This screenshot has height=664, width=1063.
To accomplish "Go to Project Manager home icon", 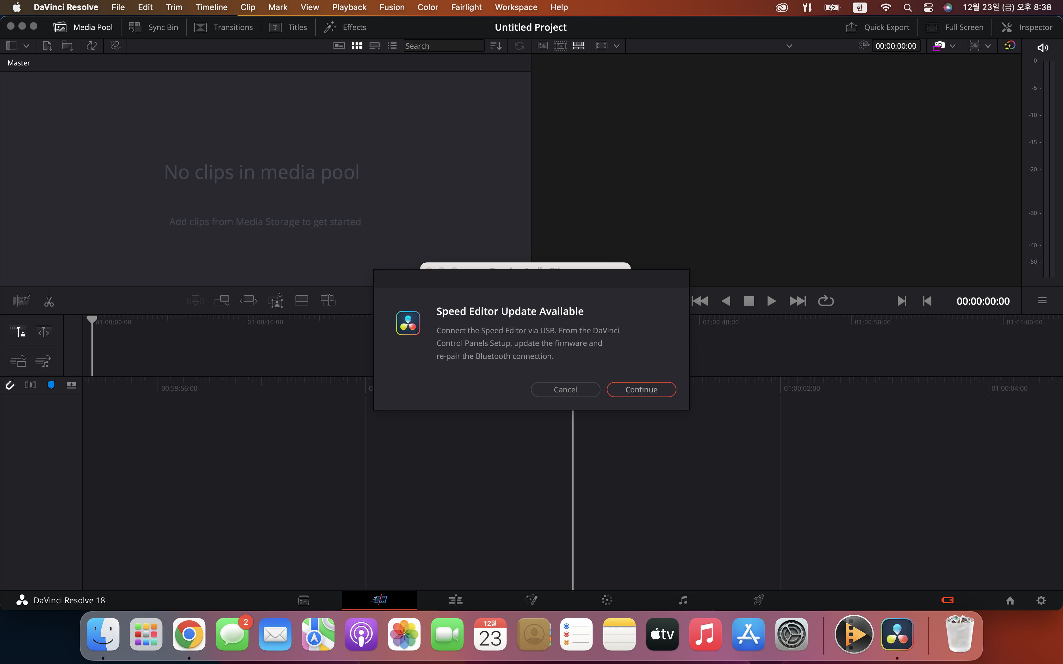I will (x=1010, y=600).
